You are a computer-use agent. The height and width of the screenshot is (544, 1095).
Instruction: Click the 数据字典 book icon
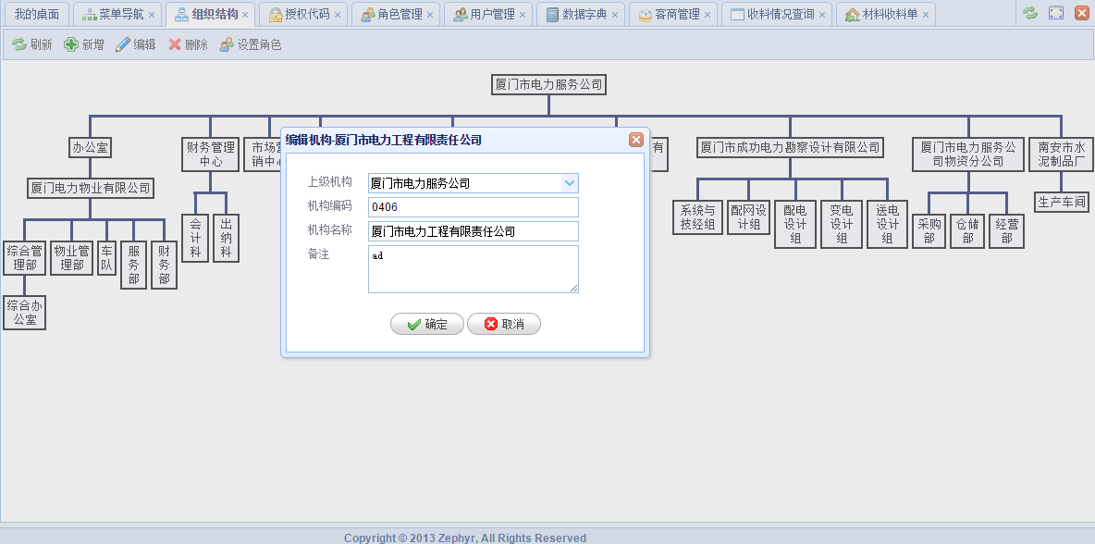pyautogui.click(x=553, y=15)
